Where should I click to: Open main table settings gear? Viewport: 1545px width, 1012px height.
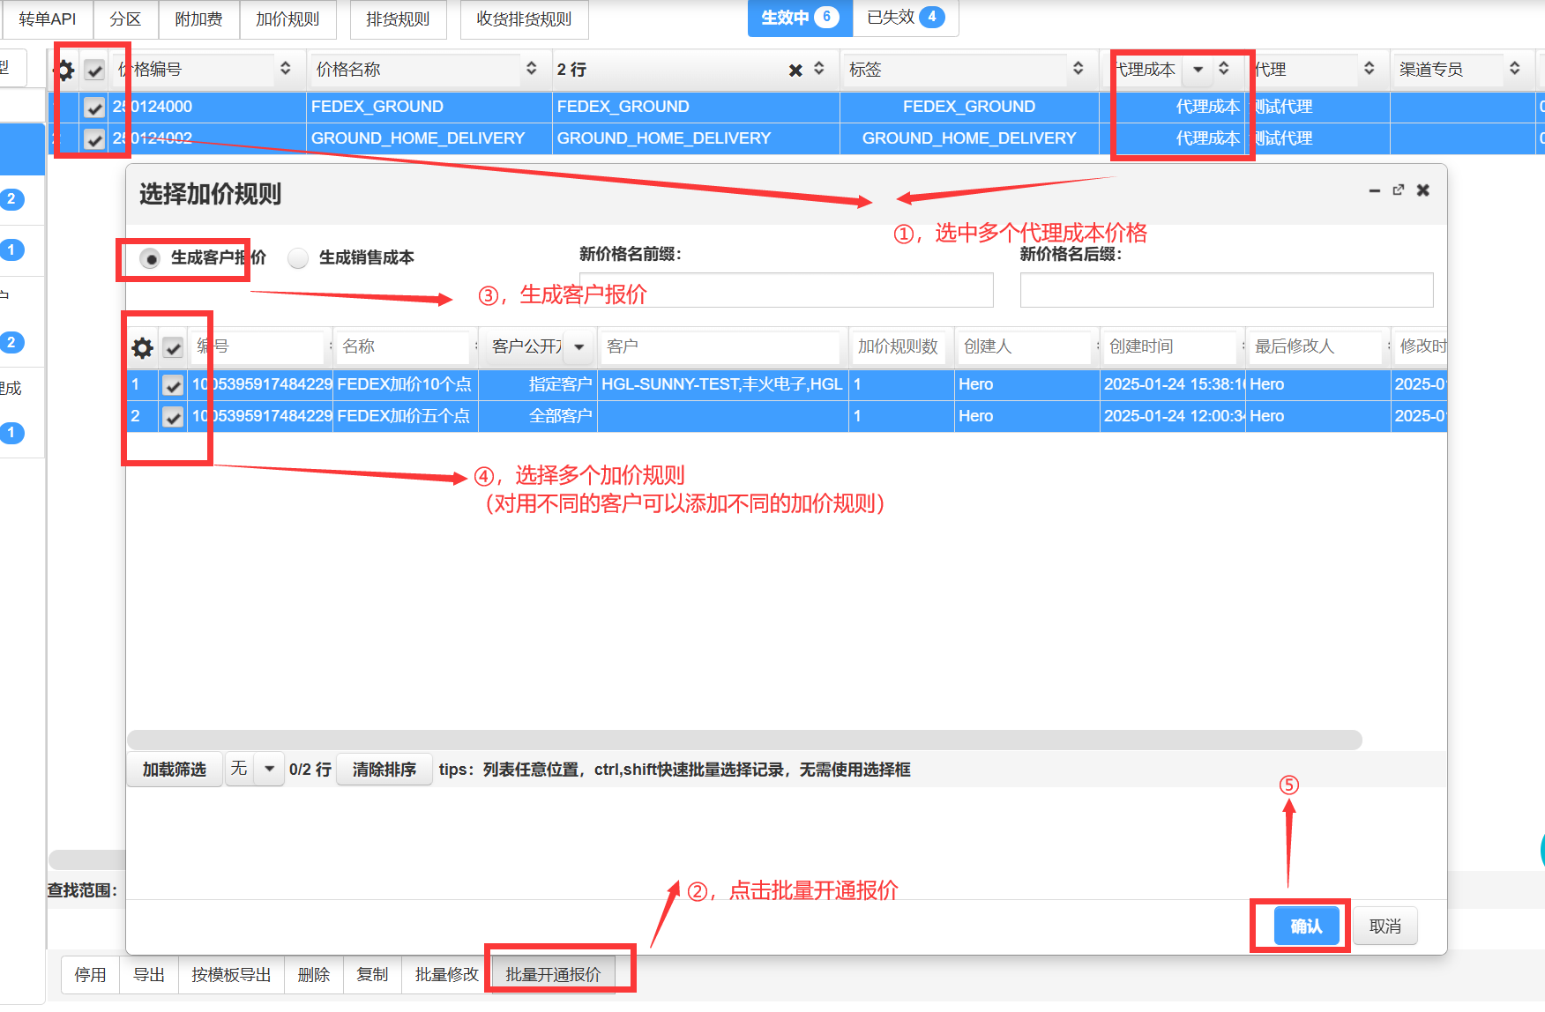coord(64,70)
